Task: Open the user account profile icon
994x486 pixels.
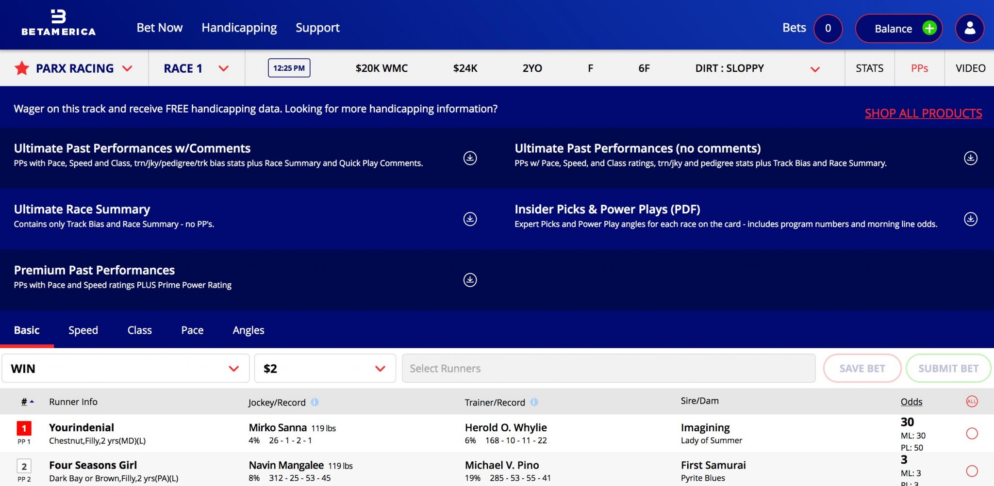Action: pos(969,28)
